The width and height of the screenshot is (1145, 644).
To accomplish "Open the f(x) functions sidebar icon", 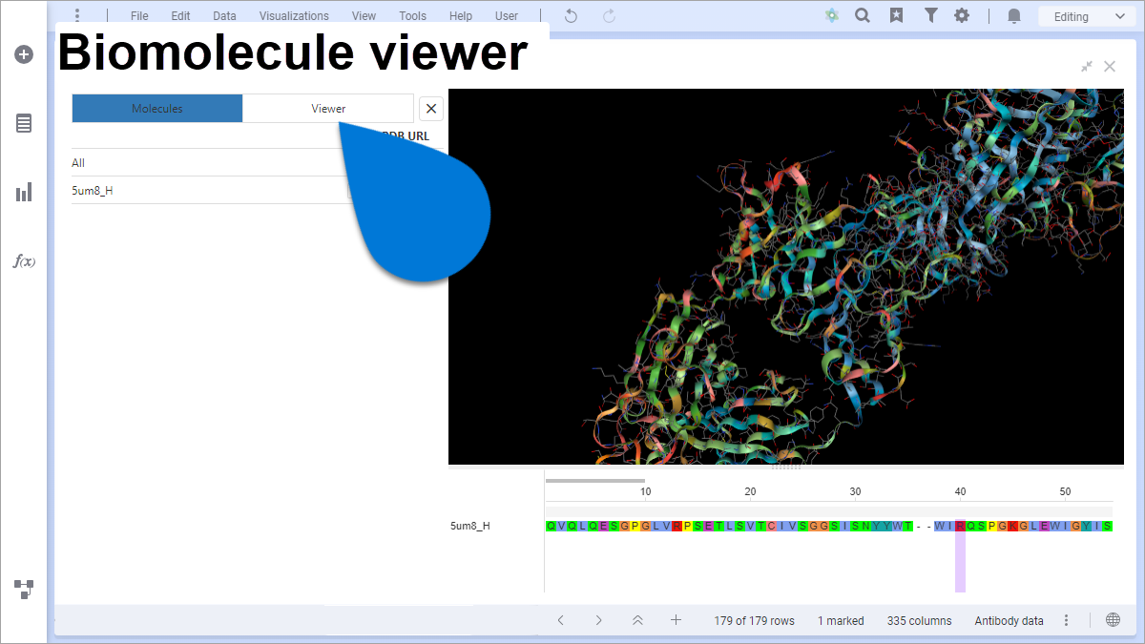I will coord(23,260).
